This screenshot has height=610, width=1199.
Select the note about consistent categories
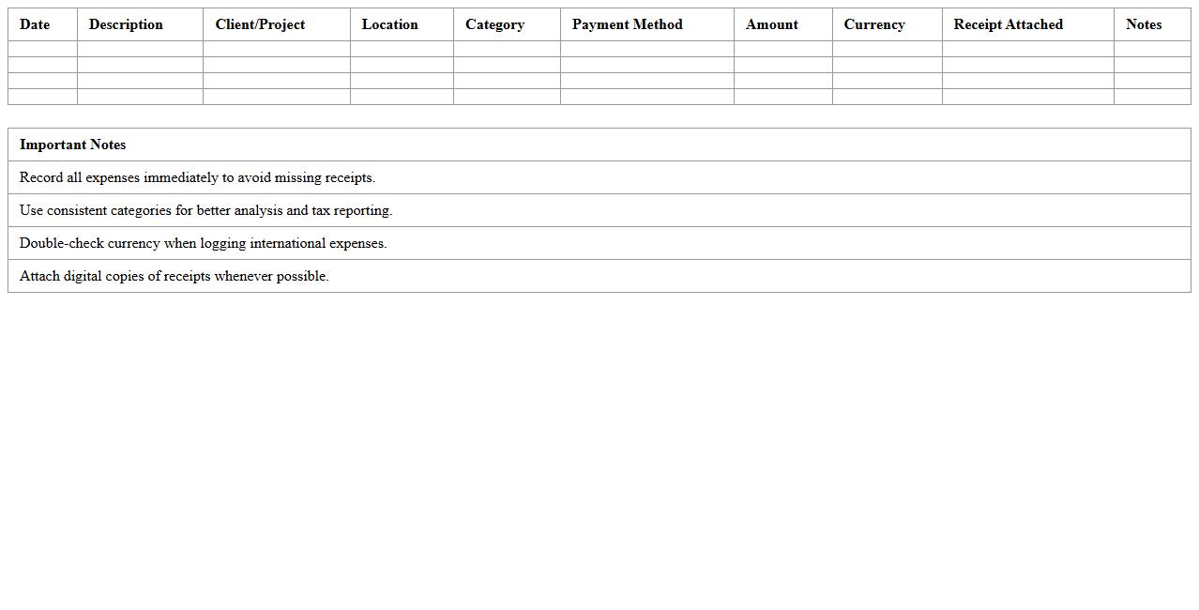(205, 210)
